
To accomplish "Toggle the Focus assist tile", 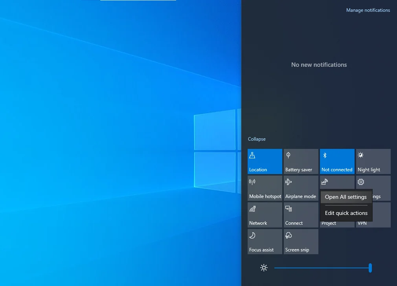I will point(265,242).
